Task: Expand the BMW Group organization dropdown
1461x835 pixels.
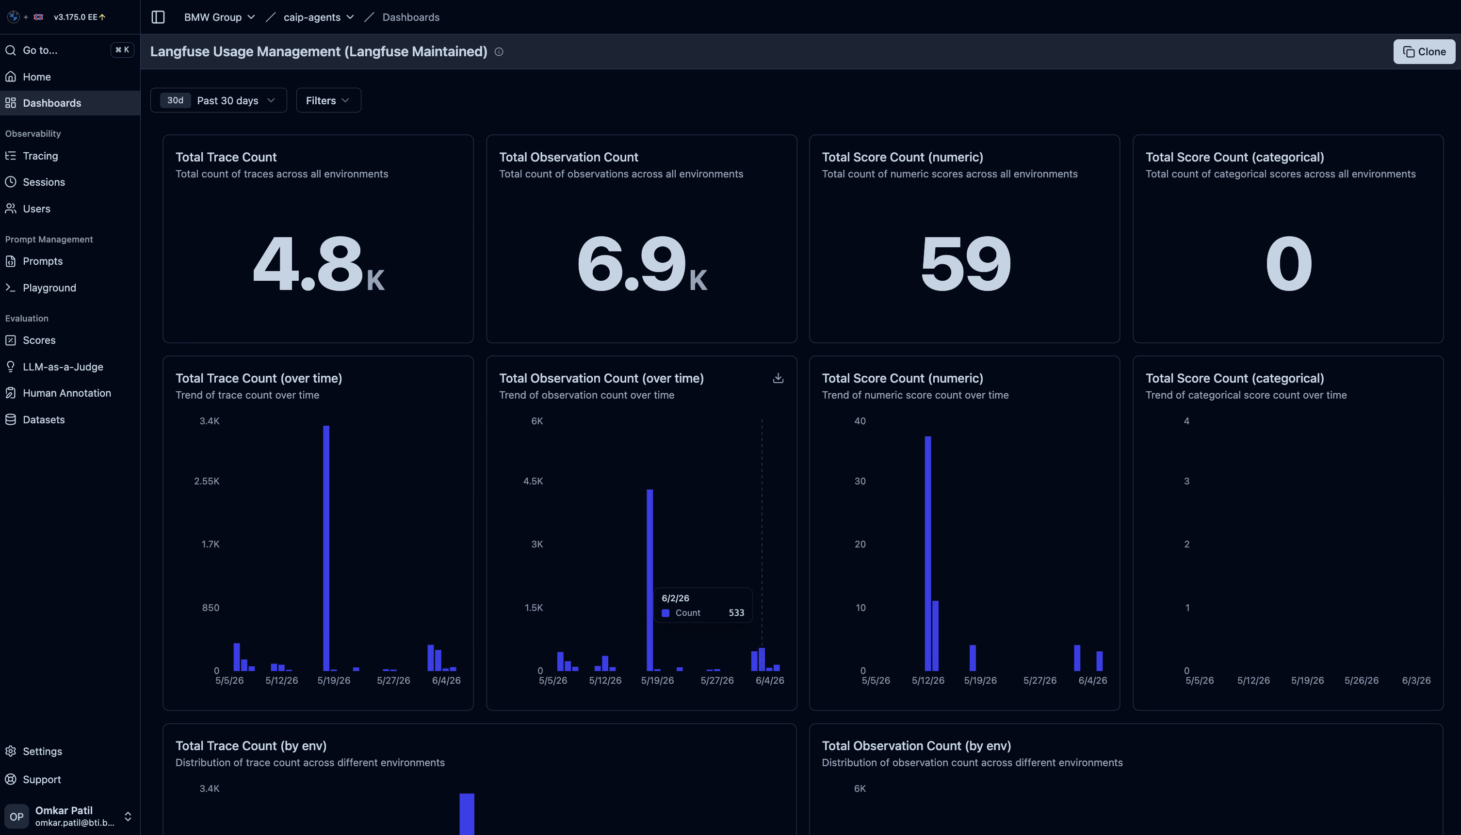Action: (219, 17)
